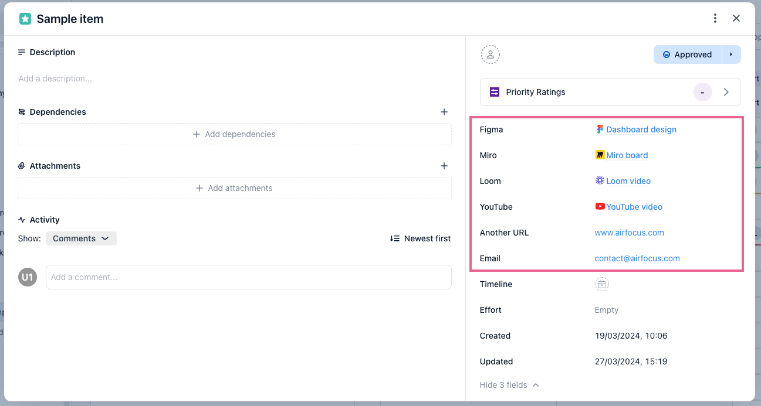This screenshot has height=406, width=761.
Task: Toggle Newest first sort order
Action: click(x=420, y=238)
